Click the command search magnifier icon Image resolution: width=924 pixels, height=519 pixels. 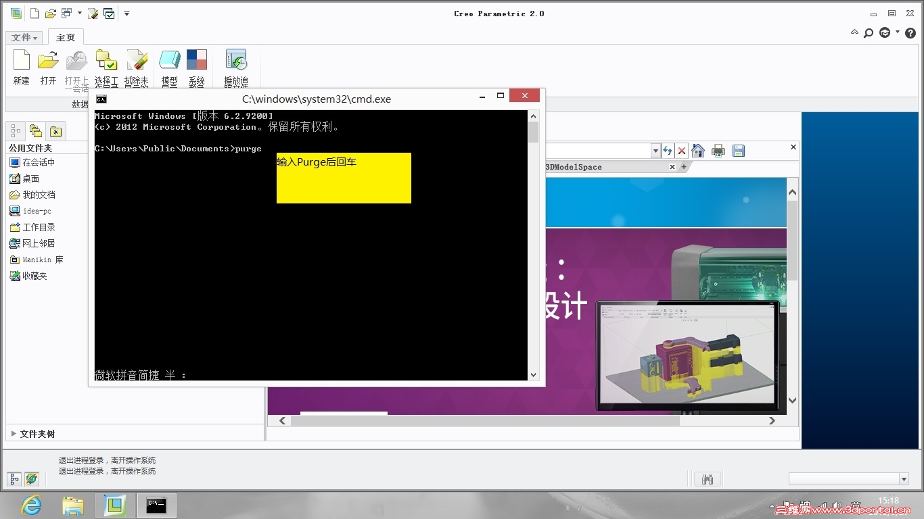coord(869,32)
